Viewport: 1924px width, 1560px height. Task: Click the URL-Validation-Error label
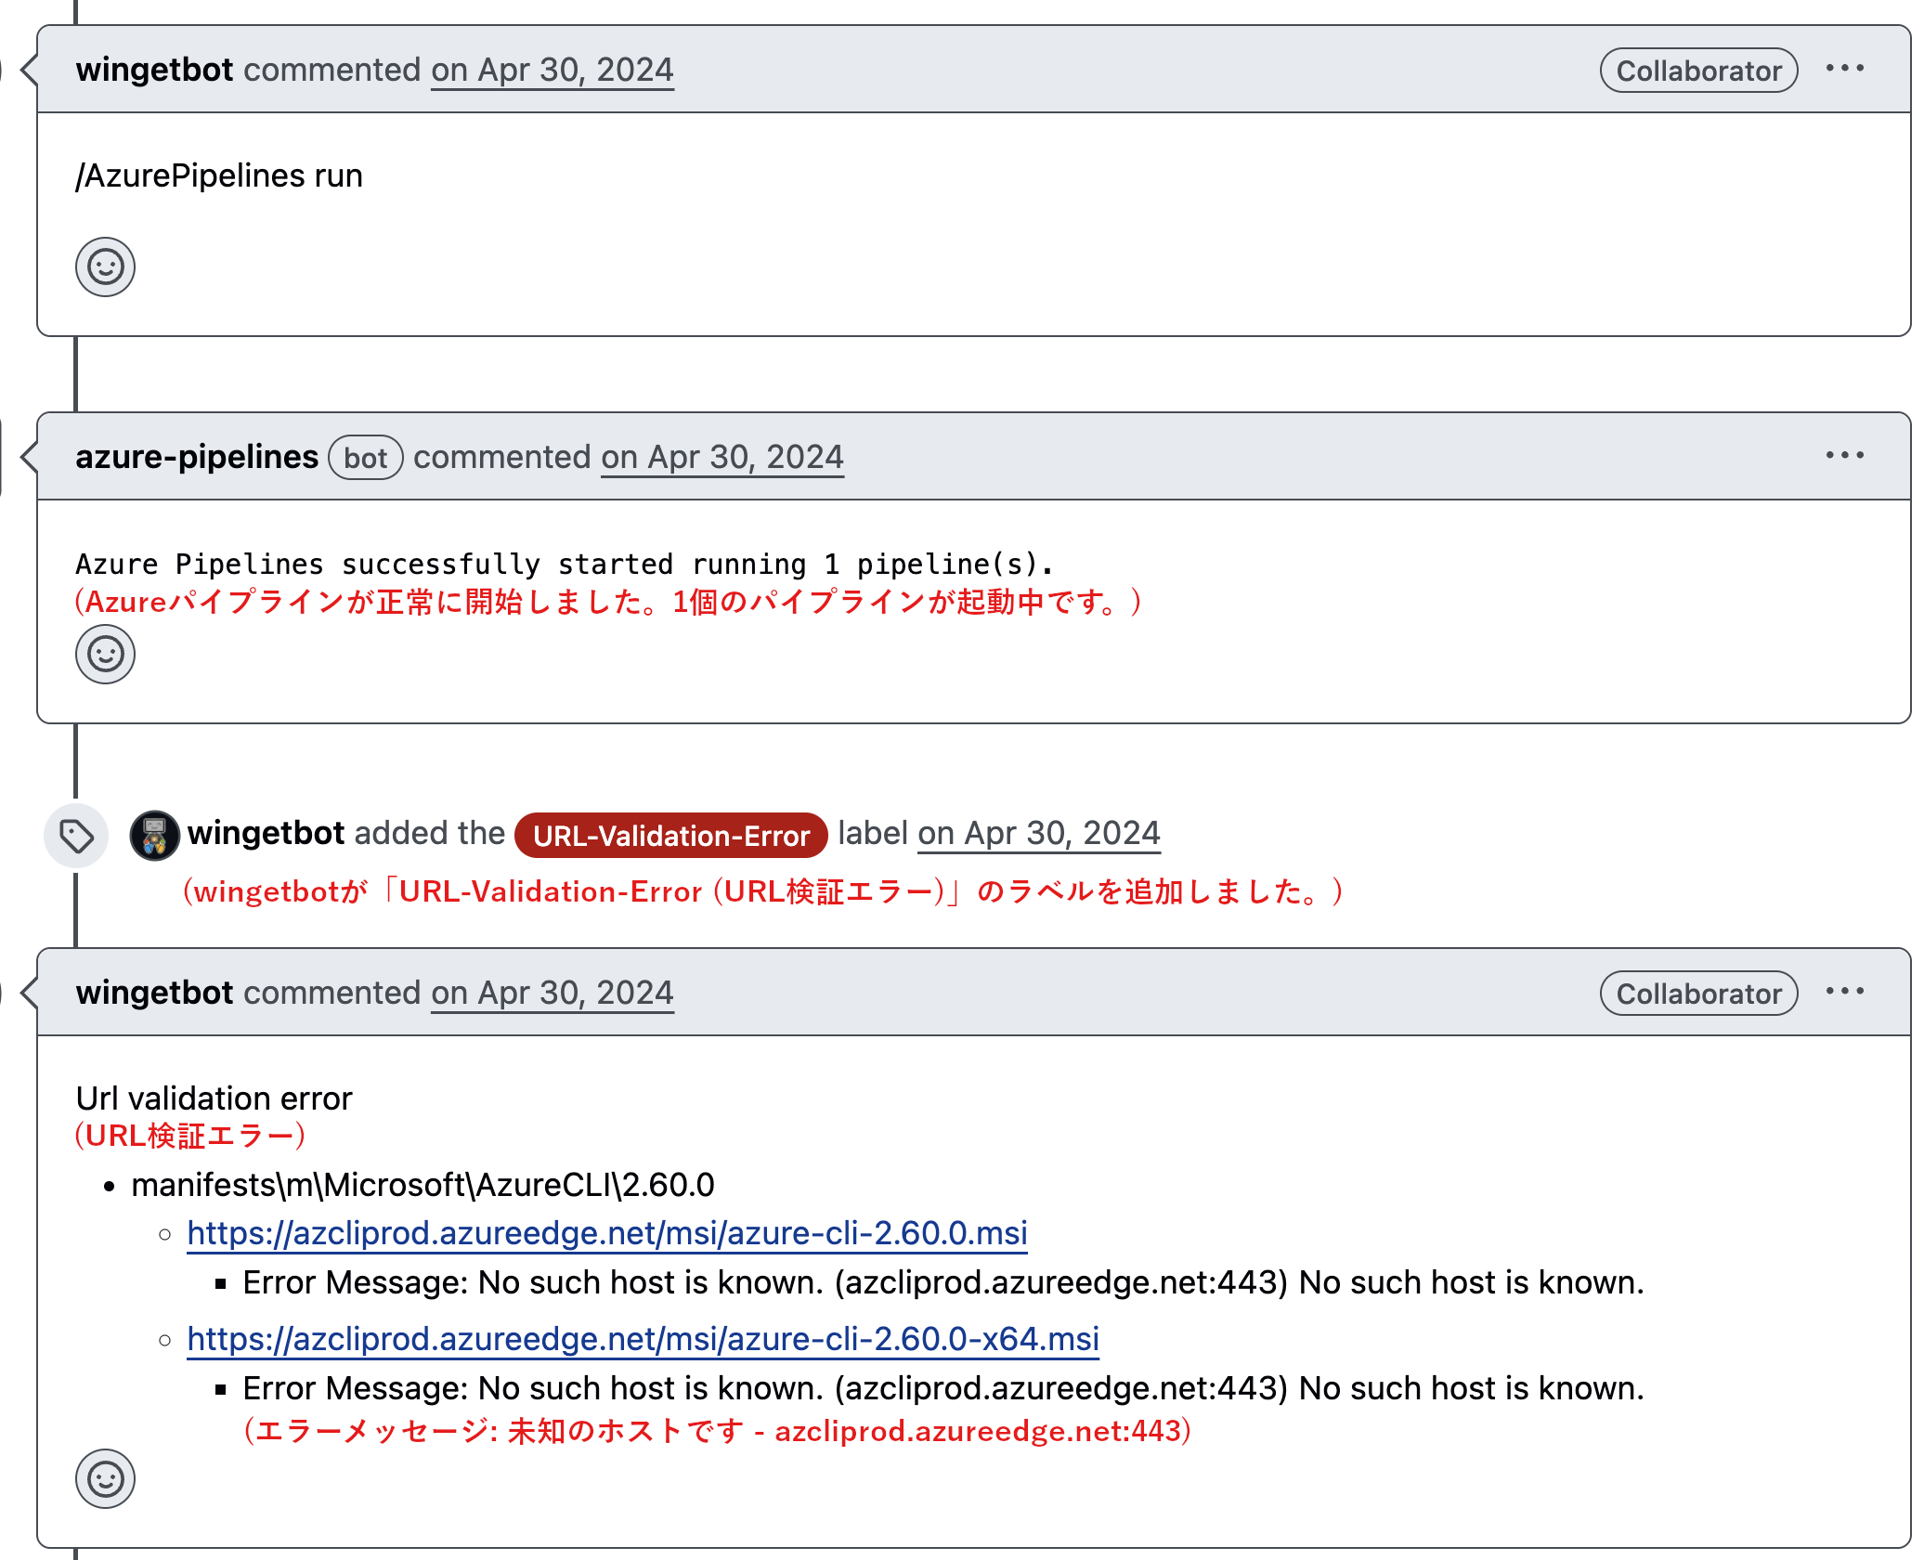click(670, 836)
